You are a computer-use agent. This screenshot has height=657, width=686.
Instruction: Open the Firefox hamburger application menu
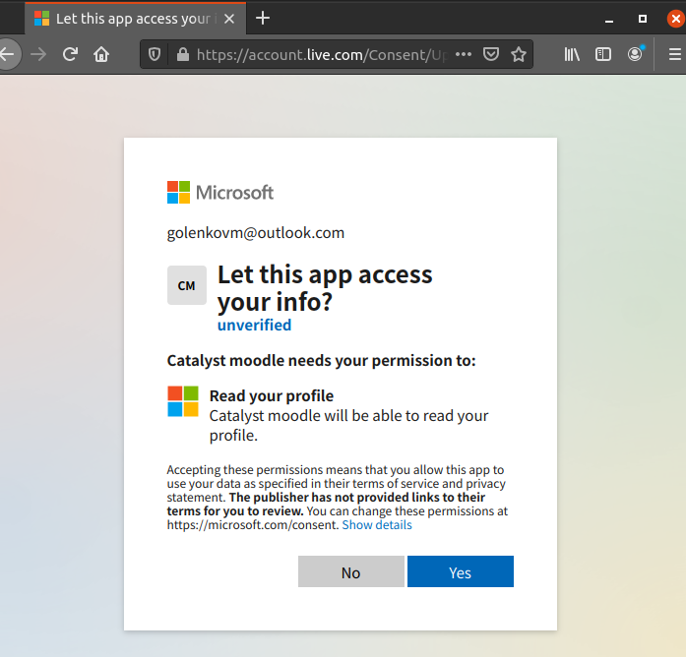[x=674, y=54]
